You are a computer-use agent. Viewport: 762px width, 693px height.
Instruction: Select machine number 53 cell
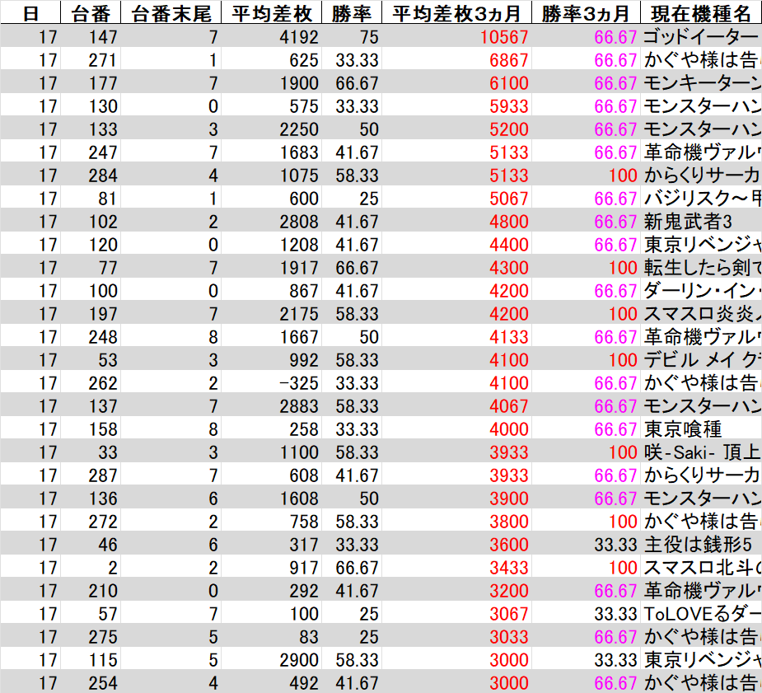click(91, 360)
